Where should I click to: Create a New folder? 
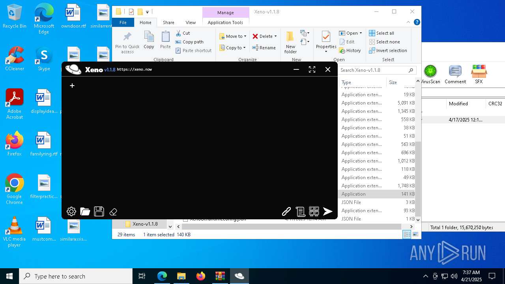pyautogui.click(x=290, y=42)
